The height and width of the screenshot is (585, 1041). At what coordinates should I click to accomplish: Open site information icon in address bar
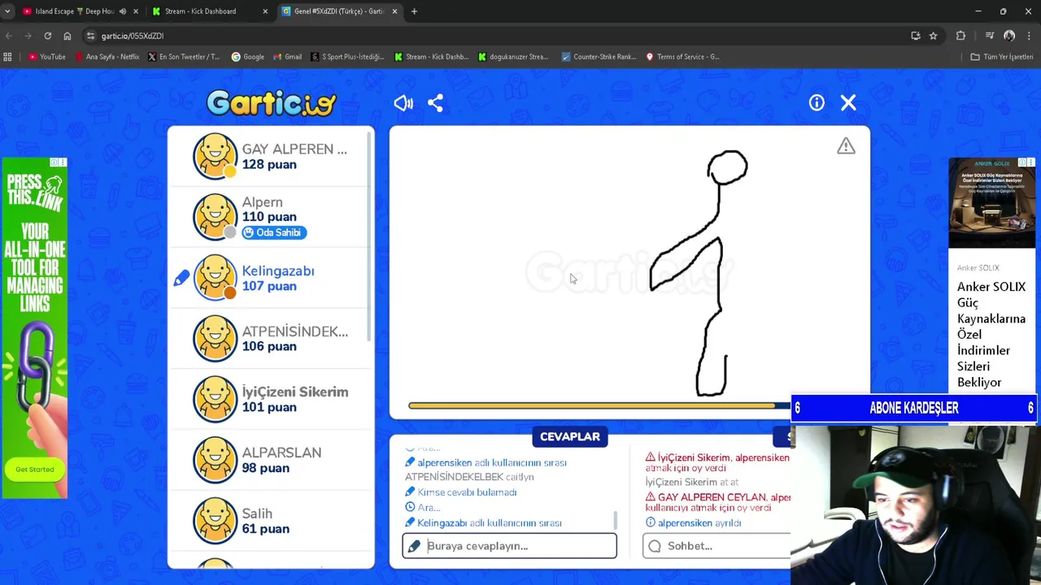tap(91, 36)
